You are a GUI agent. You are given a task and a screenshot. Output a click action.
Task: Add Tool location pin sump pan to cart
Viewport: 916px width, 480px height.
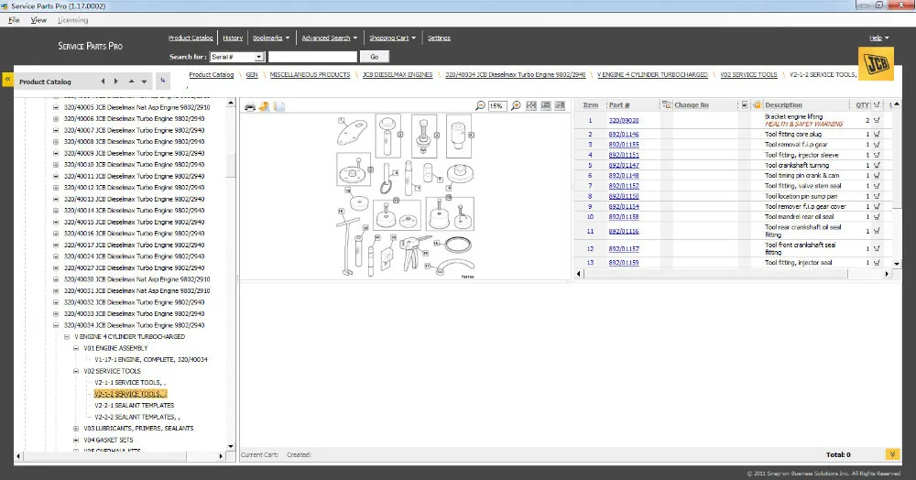tap(877, 196)
